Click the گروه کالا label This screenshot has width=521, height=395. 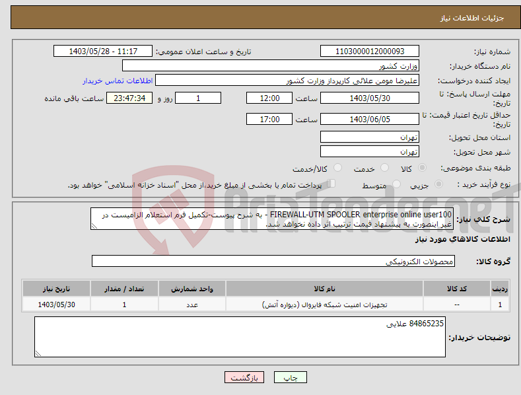point(493,262)
